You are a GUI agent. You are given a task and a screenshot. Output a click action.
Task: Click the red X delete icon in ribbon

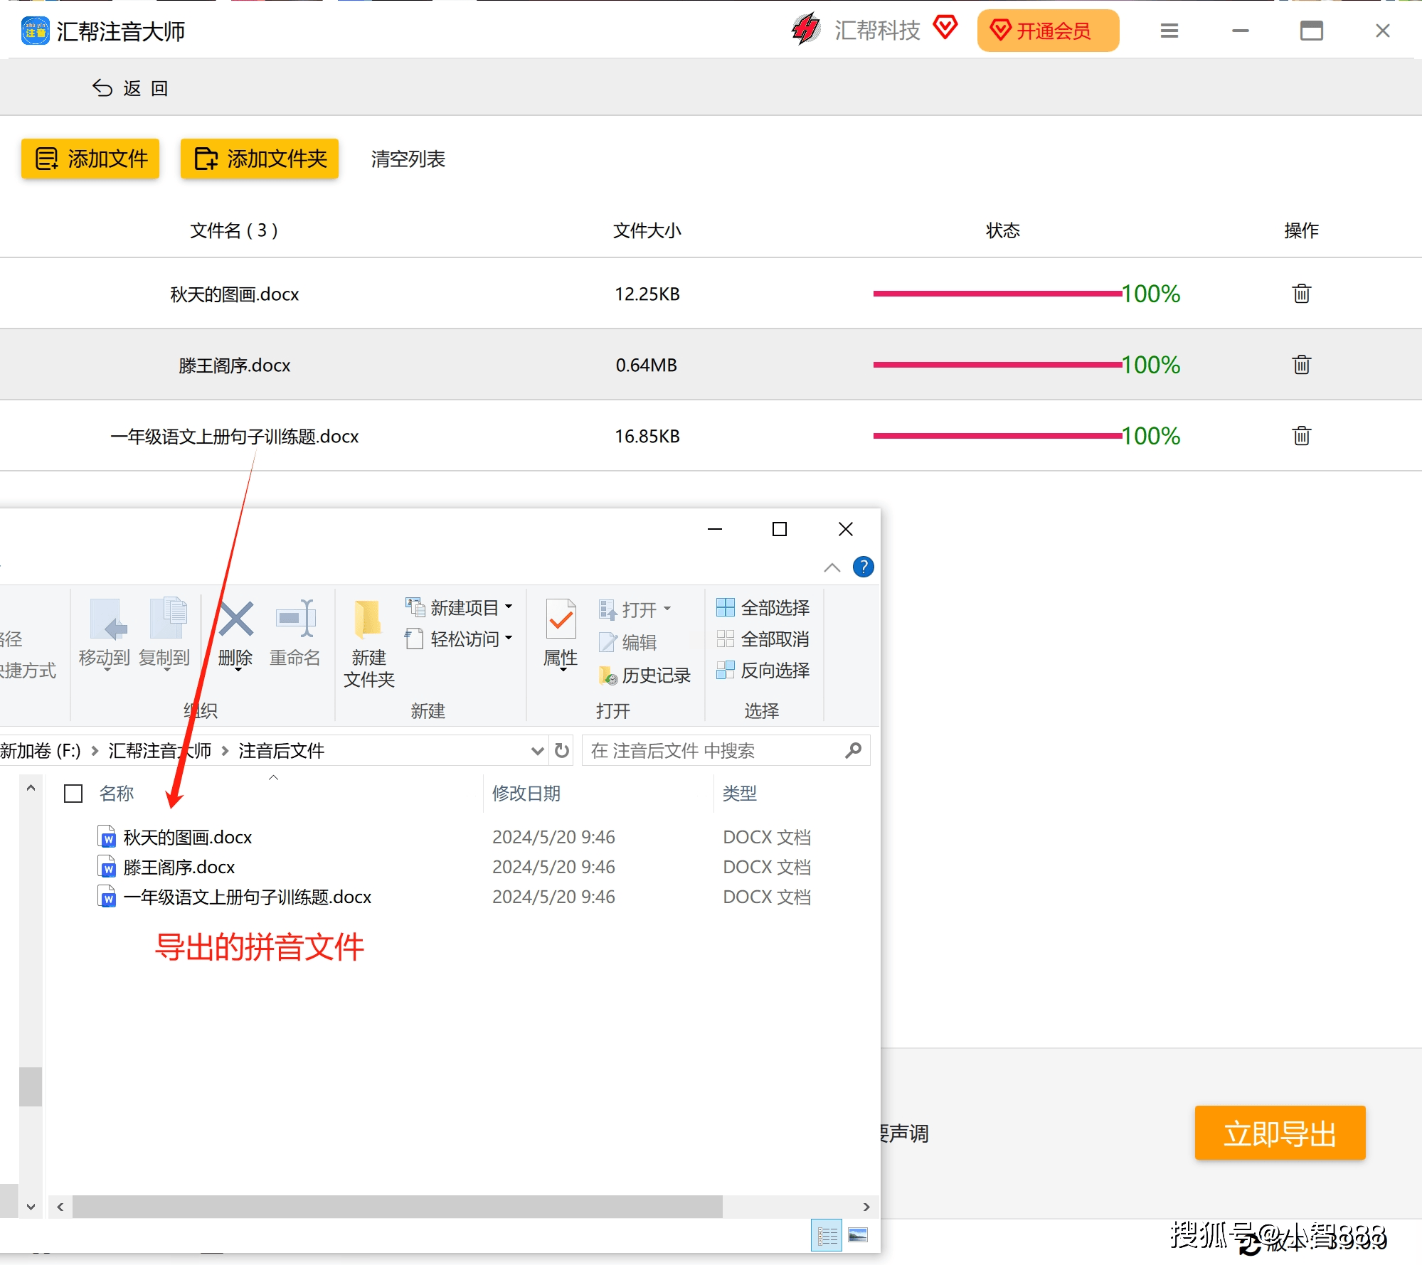point(235,620)
